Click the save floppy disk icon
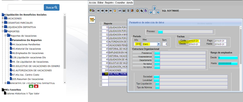 click(x=124, y=11)
